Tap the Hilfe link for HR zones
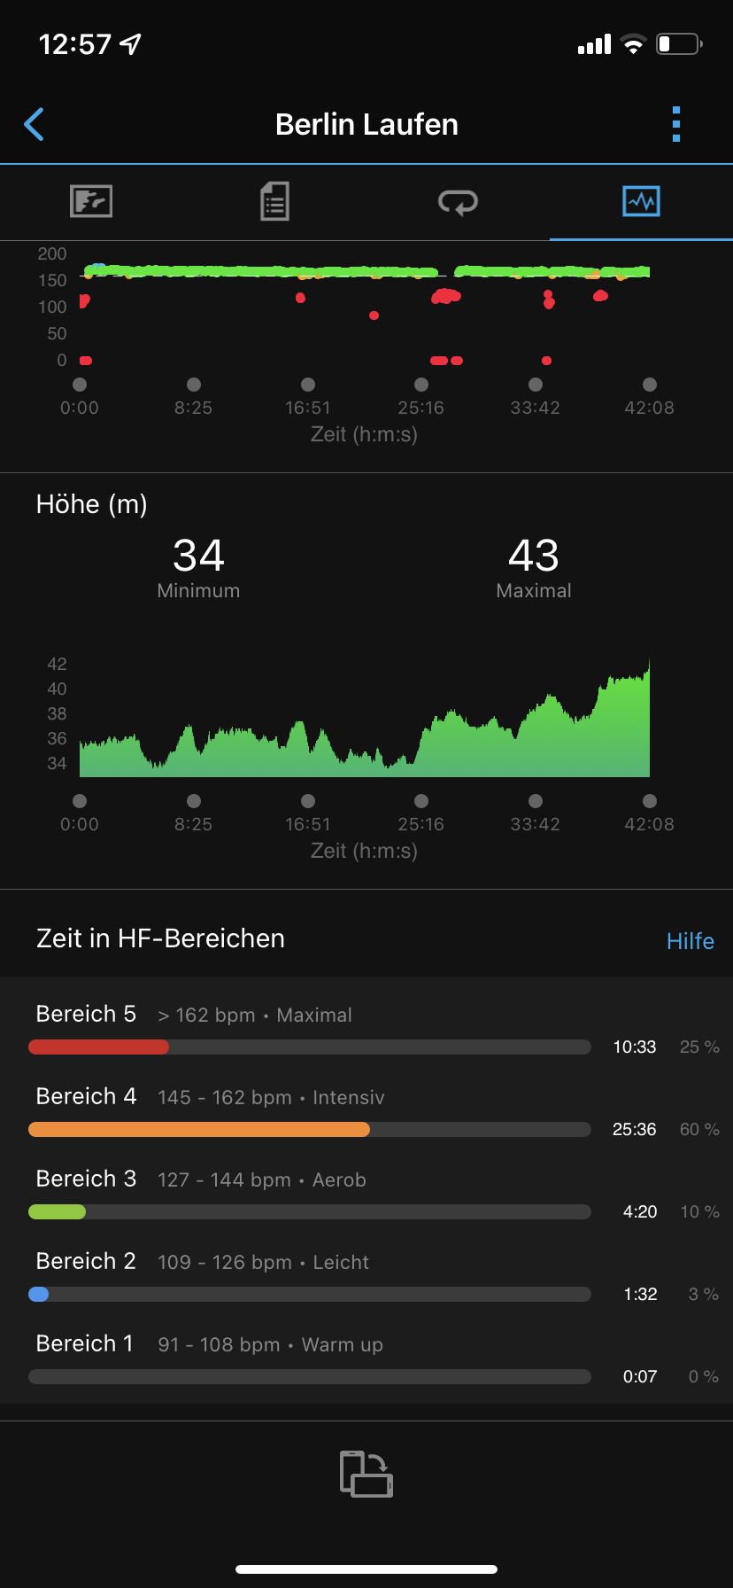The height and width of the screenshot is (1588, 733). pos(690,941)
